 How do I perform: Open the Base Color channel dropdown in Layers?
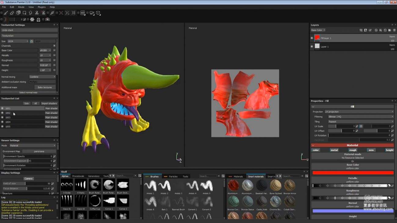[x=318, y=30]
